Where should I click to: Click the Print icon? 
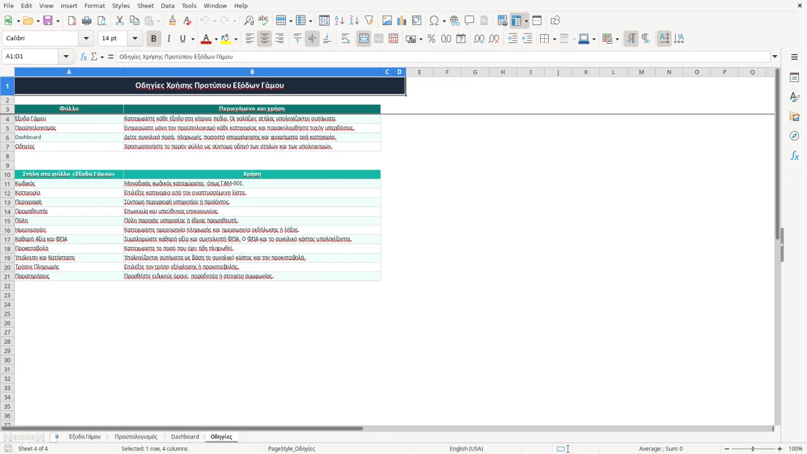(87, 21)
